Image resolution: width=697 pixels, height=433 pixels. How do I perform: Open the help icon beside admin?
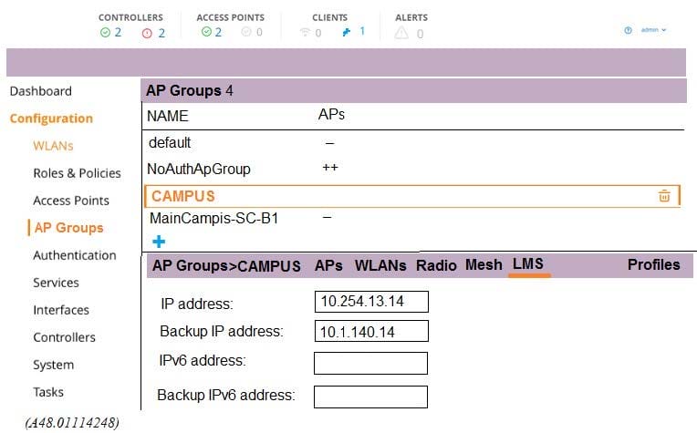click(628, 30)
